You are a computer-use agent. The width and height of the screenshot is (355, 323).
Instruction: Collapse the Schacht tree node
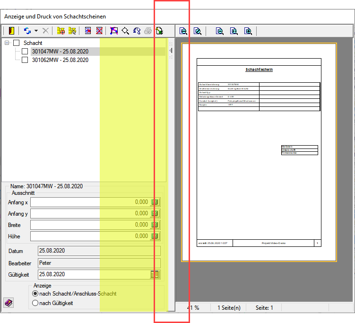tap(7, 43)
